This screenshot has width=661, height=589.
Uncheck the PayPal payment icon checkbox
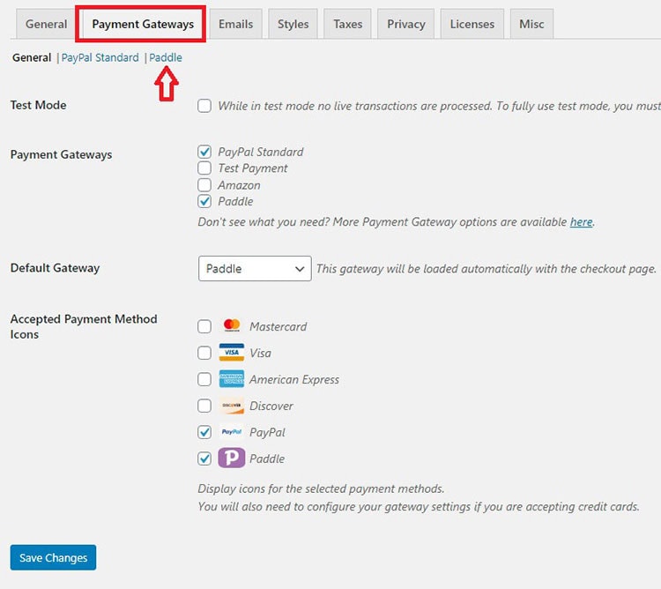click(x=204, y=432)
